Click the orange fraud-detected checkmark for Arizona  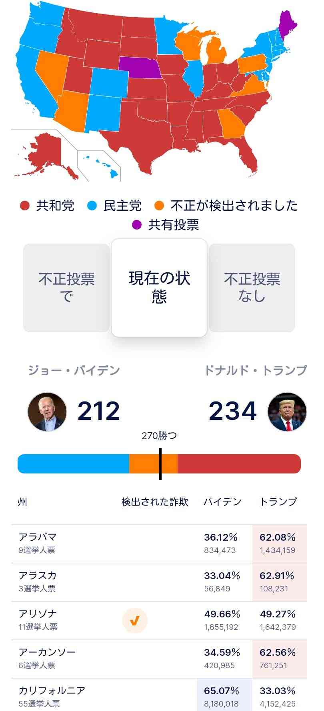tap(135, 621)
